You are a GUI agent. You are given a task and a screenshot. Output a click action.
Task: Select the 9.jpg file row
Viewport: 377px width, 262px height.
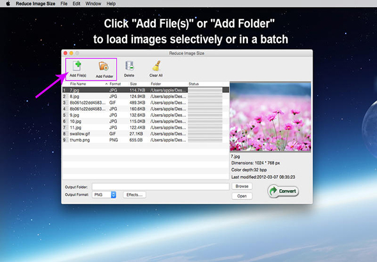pos(146,115)
